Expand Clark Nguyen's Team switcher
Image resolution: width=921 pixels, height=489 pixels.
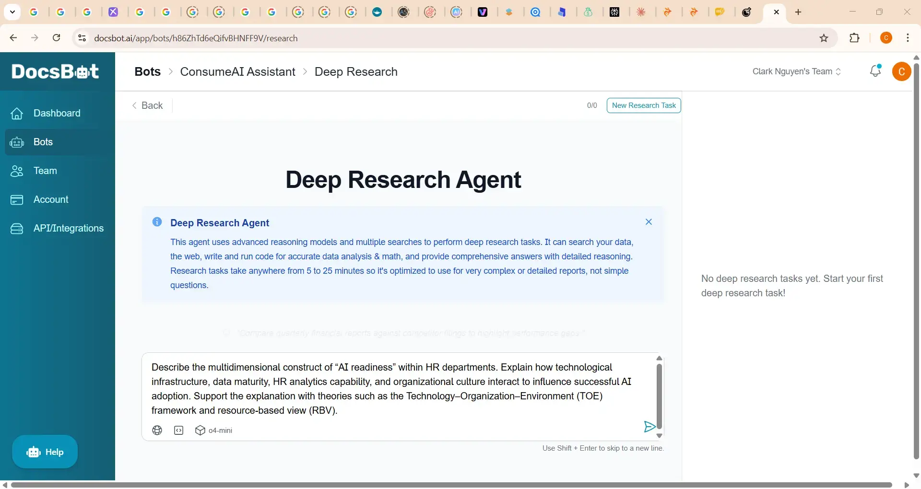pyautogui.click(x=796, y=71)
